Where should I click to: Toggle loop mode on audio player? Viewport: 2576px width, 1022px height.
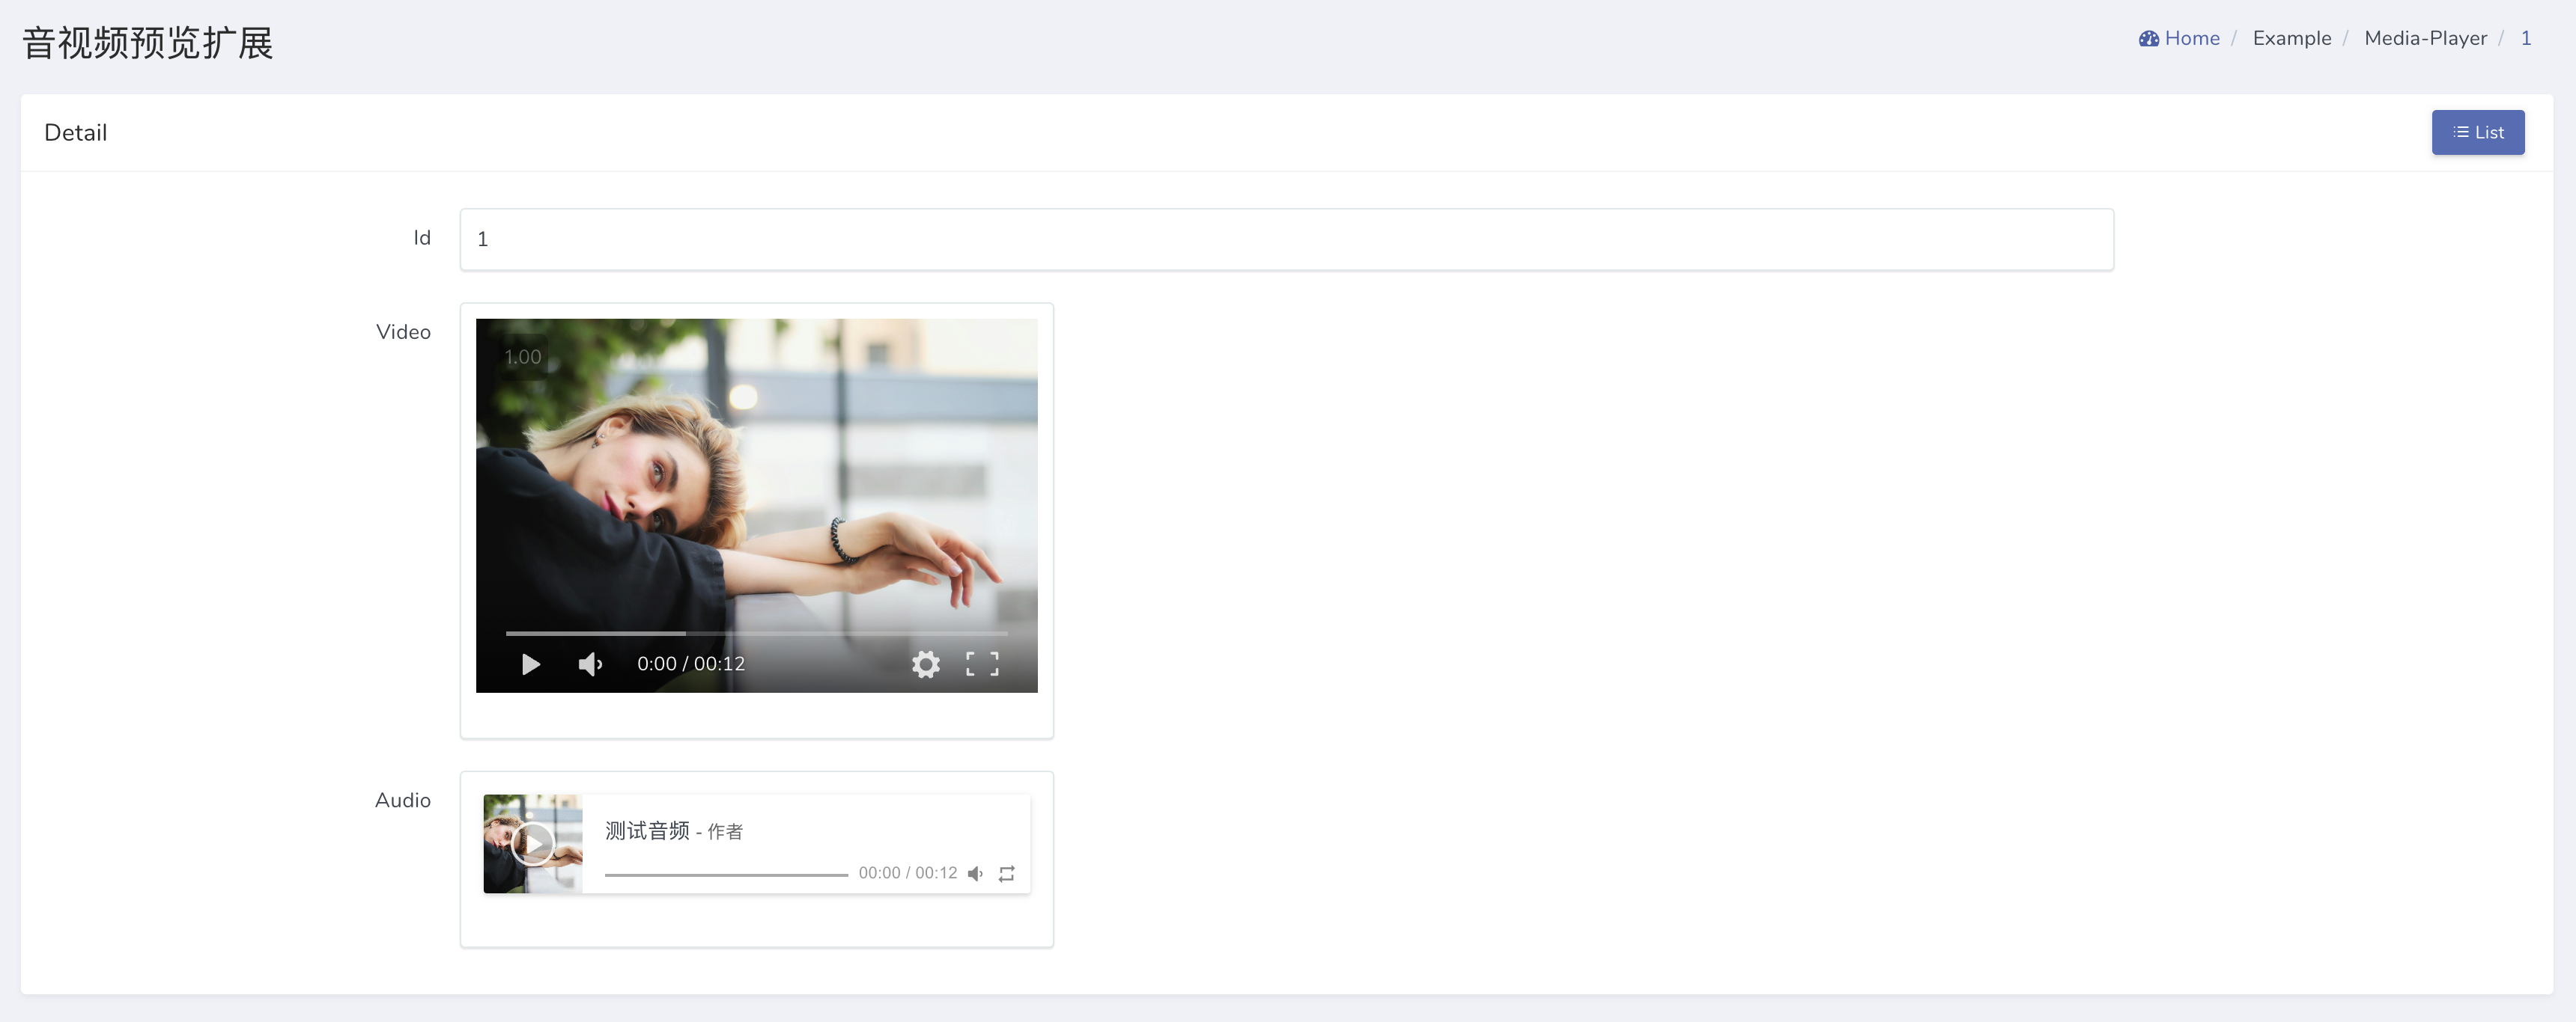[x=1006, y=873]
